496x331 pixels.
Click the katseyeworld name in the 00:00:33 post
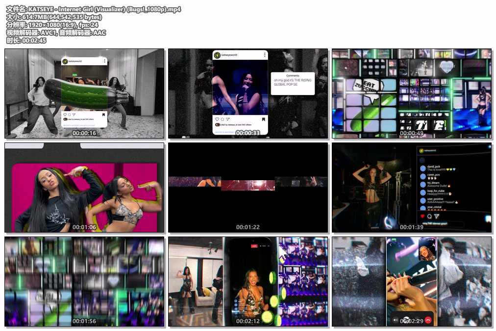click(x=229, y=55)
